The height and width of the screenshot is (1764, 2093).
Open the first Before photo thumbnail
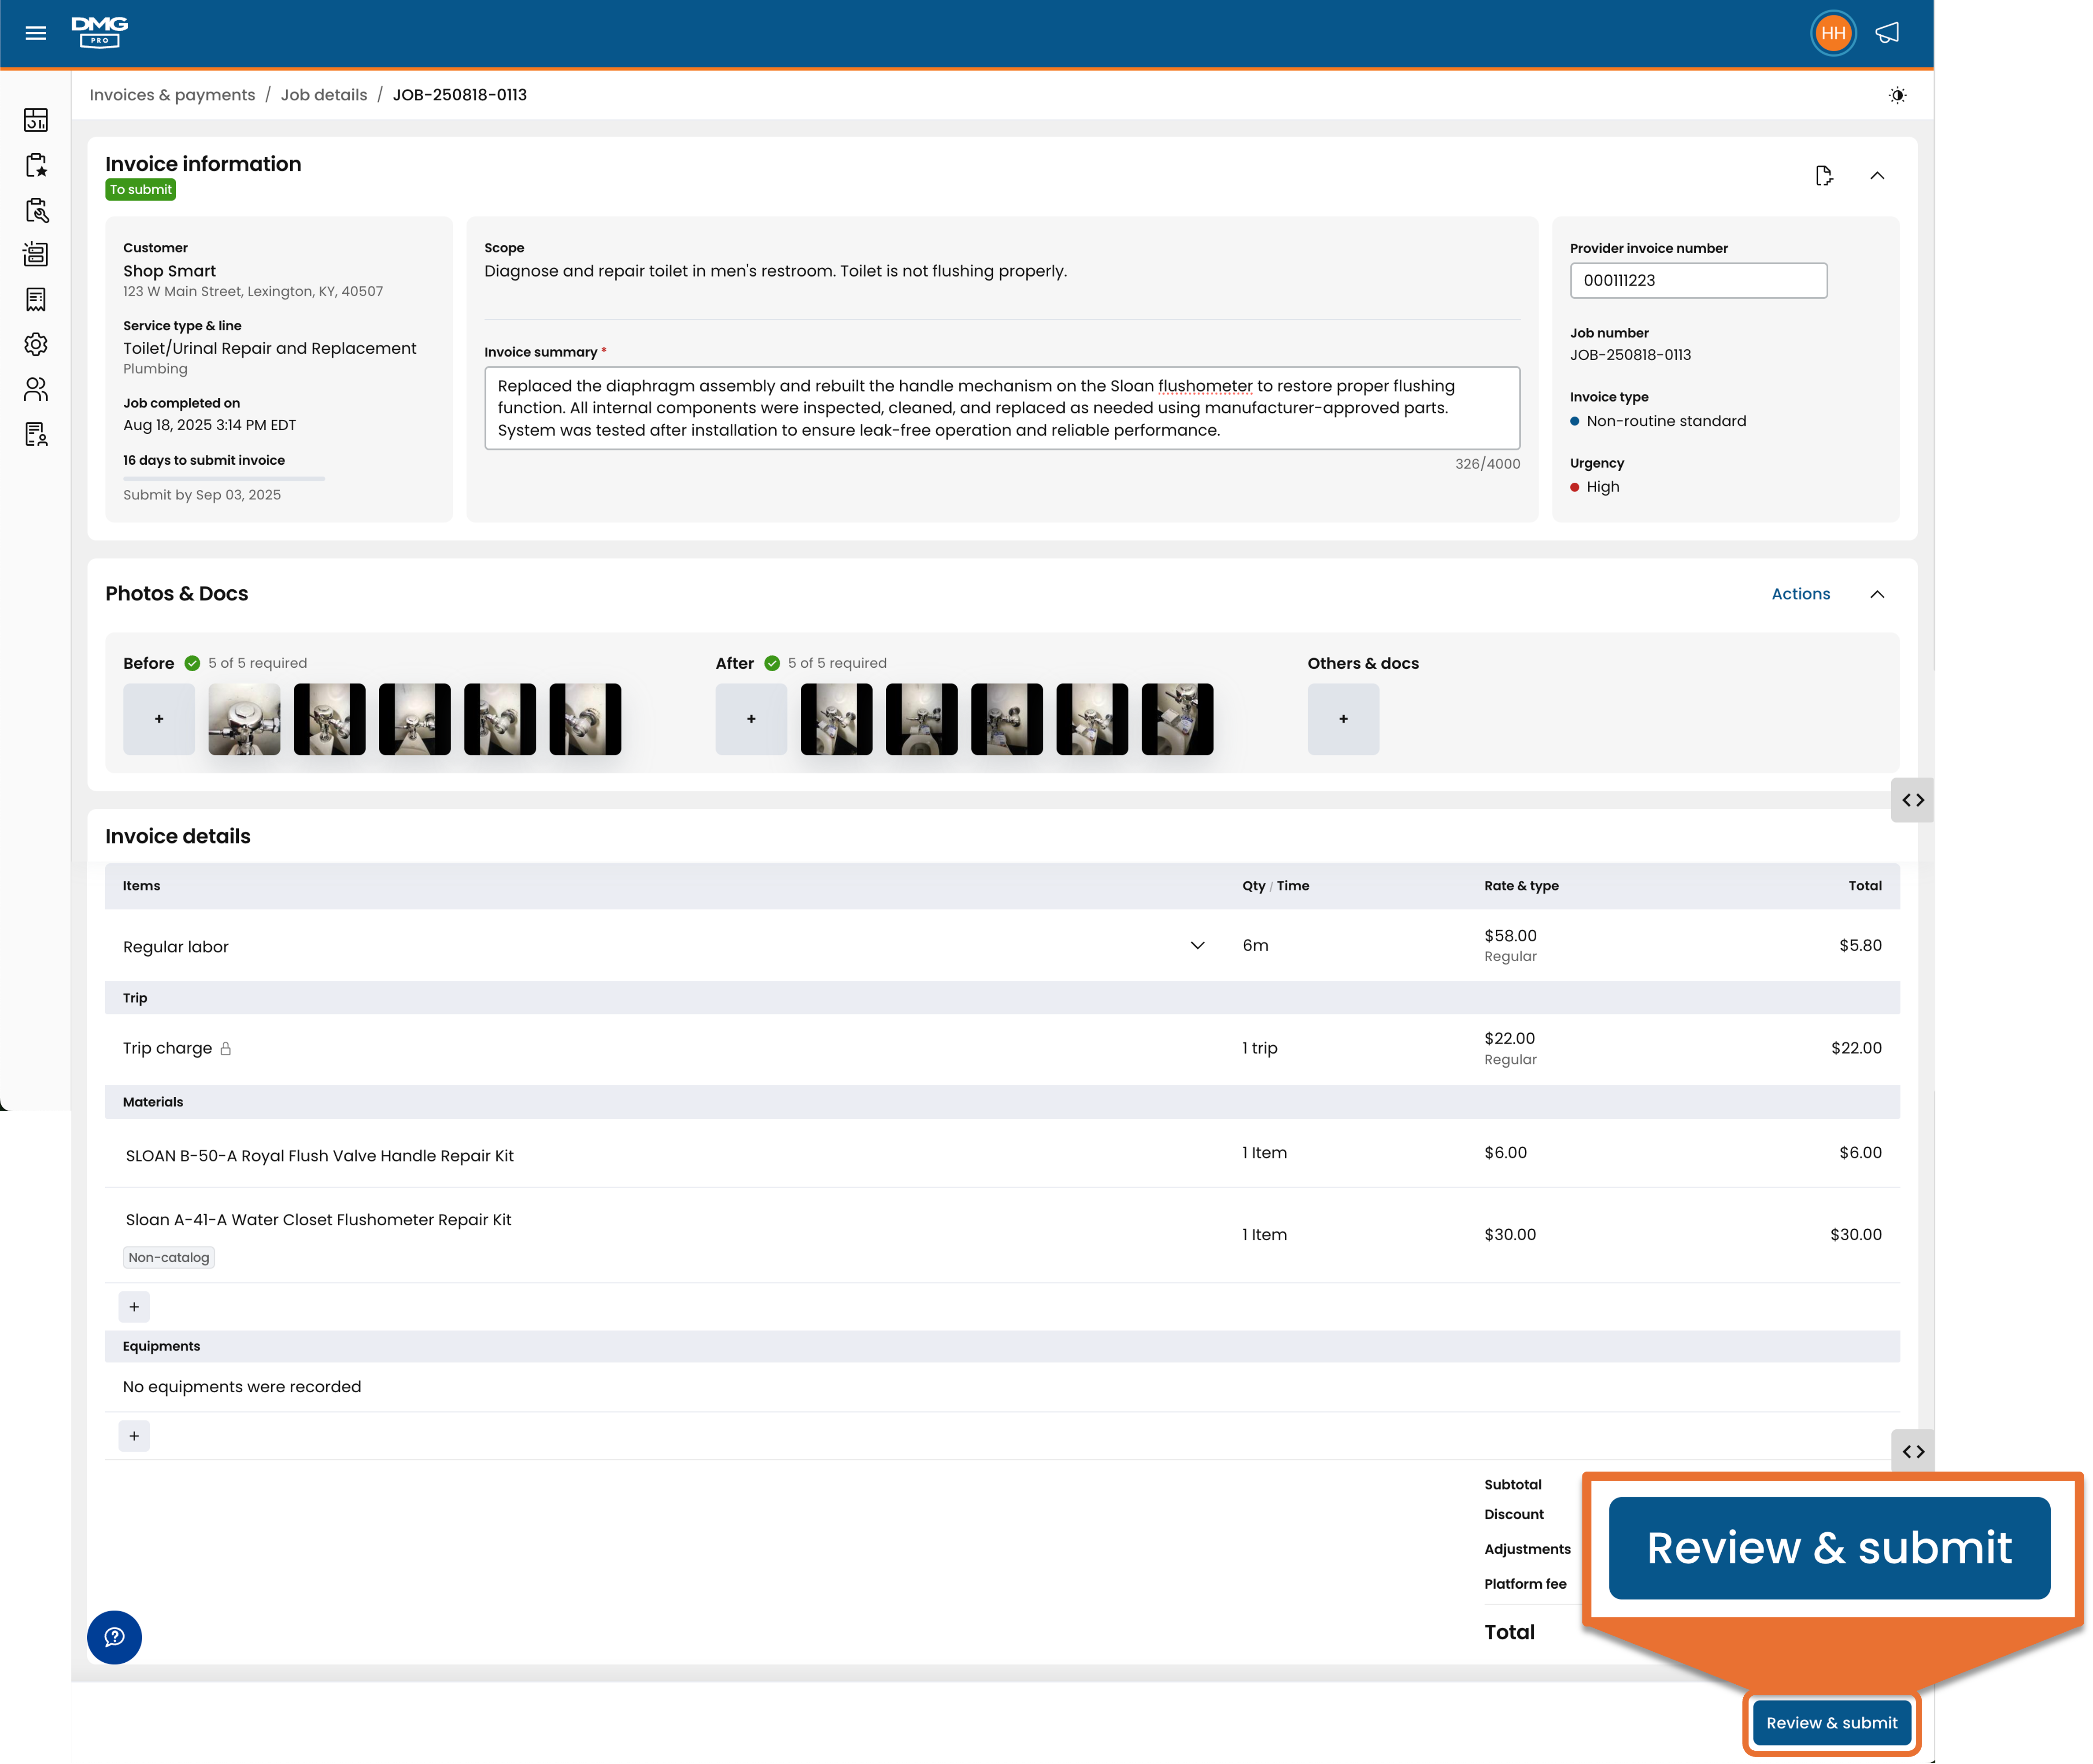coord(244,719)
